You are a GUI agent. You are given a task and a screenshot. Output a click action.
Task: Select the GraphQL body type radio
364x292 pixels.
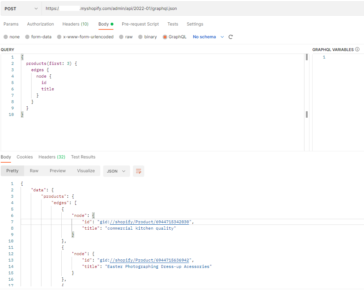click(165, 37)
